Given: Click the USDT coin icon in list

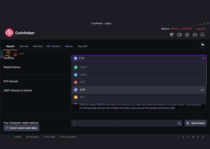Looking at the screenshot, I should coord(76,67).
